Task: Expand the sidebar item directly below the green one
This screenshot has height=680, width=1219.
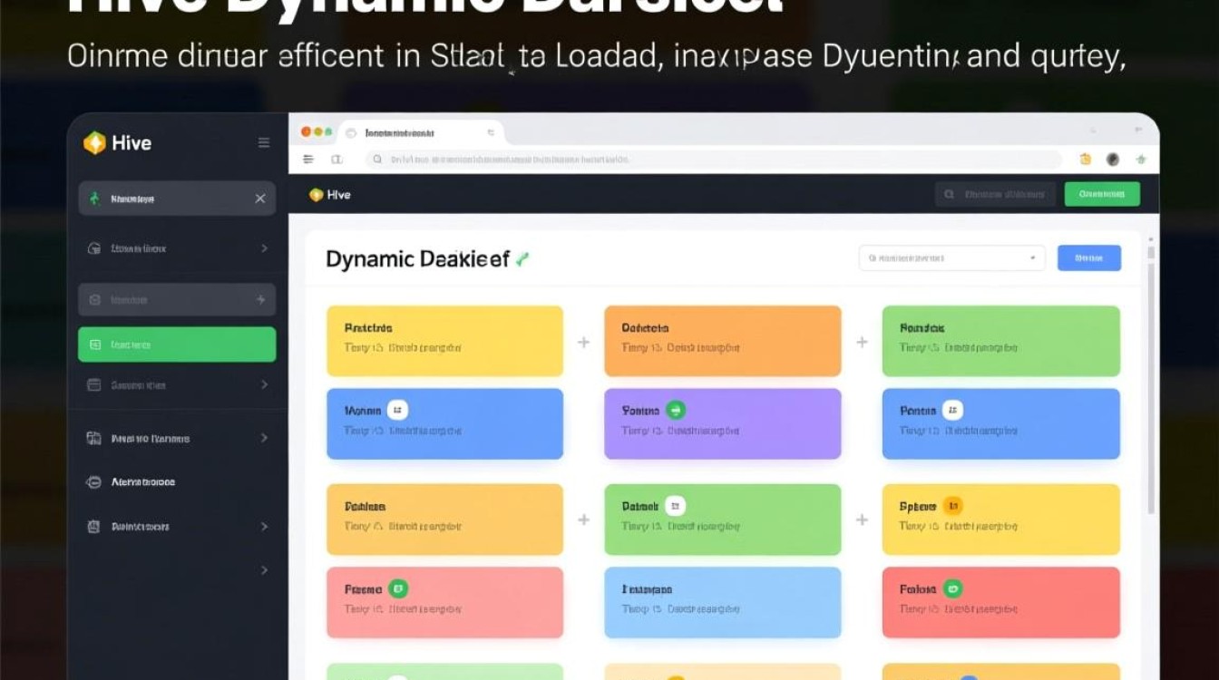Action: click(x=264, y=384)
